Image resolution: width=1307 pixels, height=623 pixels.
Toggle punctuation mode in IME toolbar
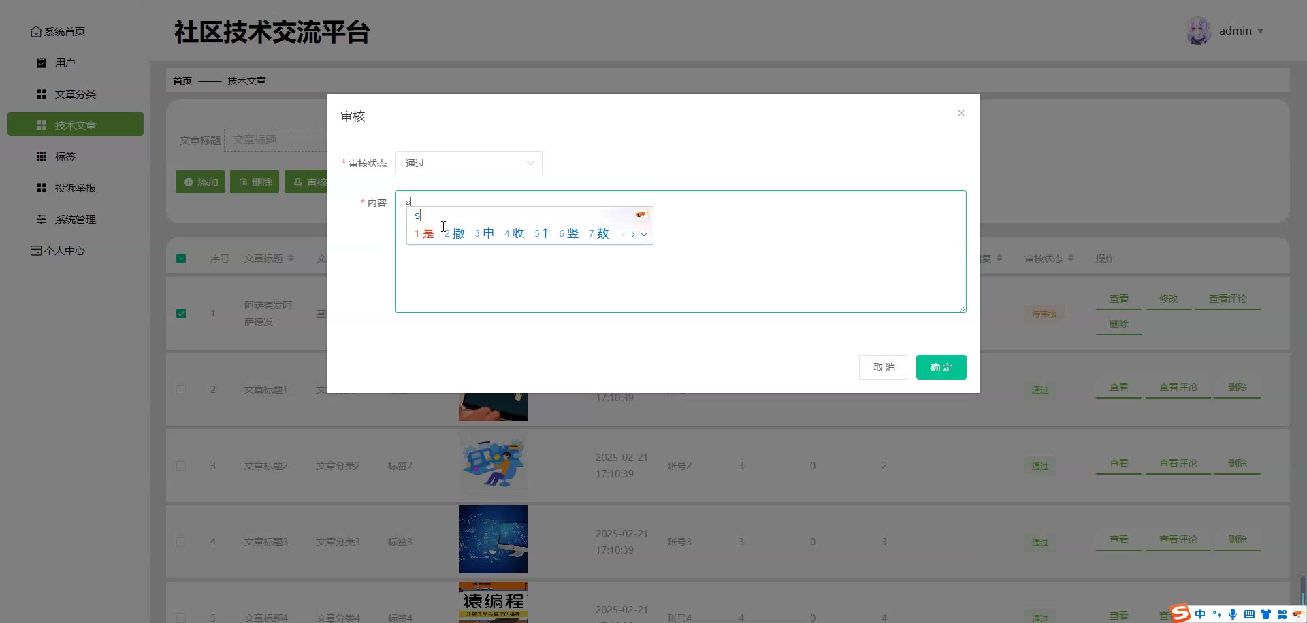[1216, 614]
